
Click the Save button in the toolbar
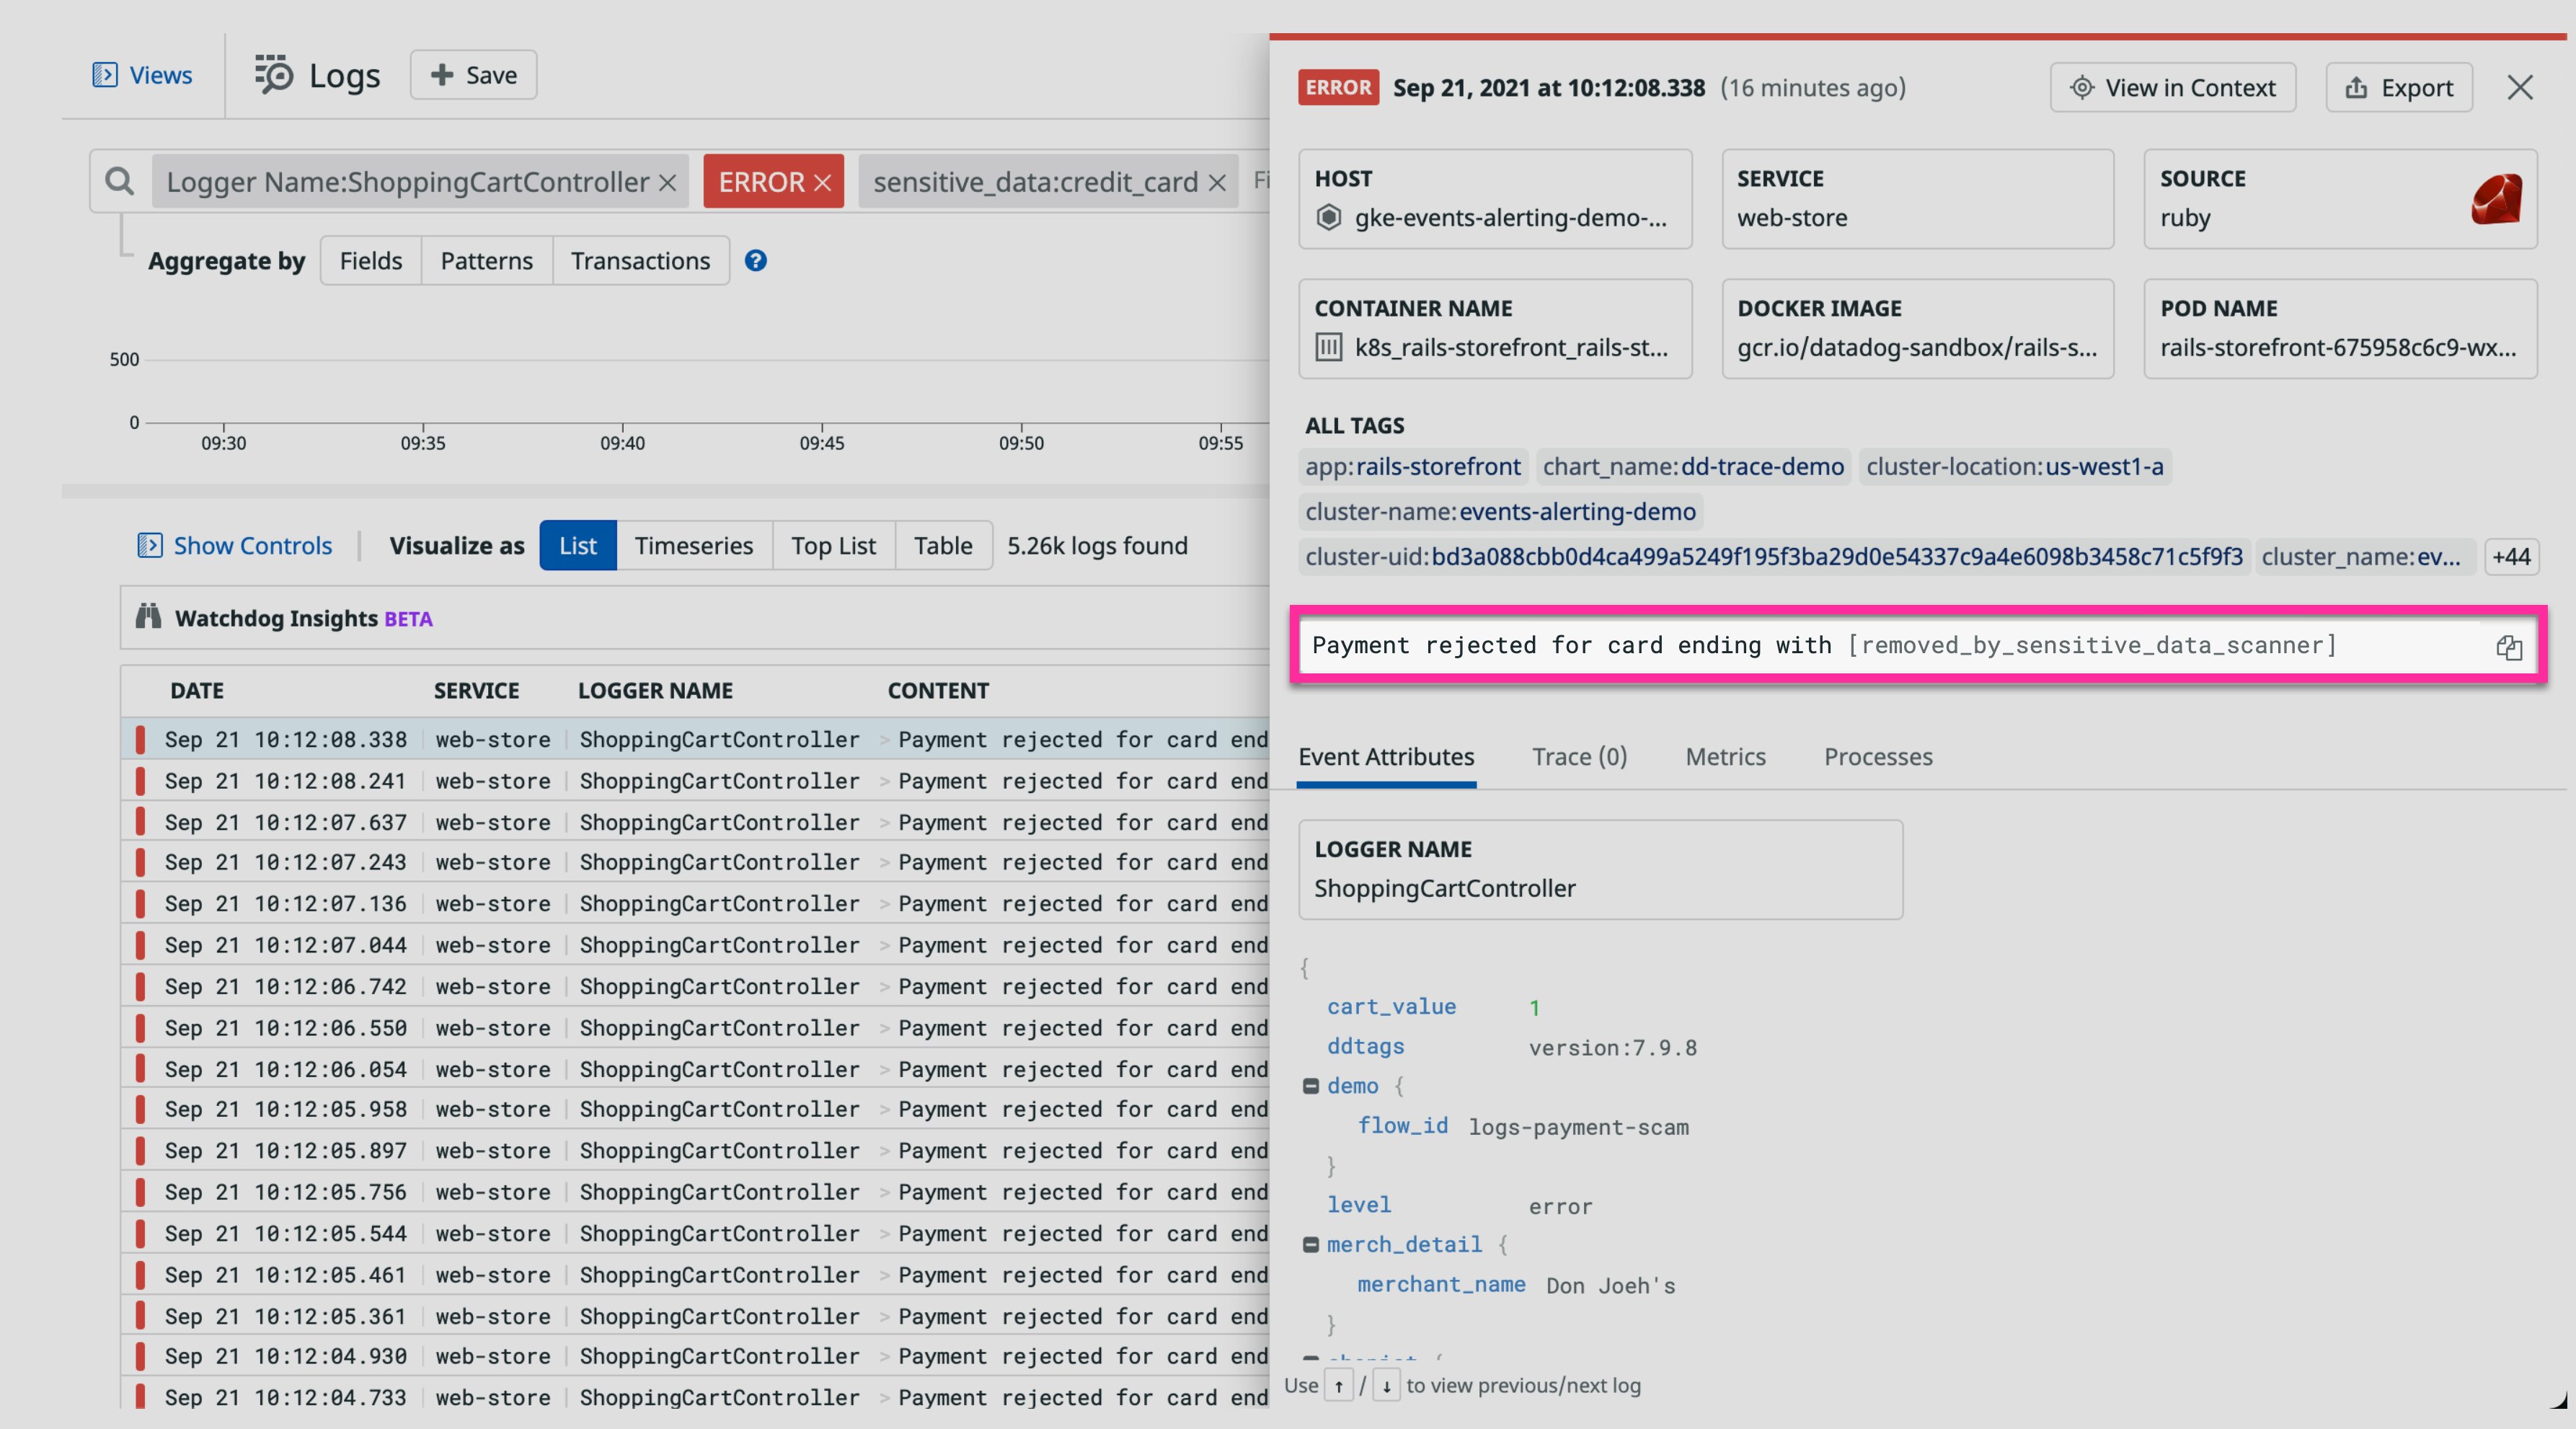point(472,74)
